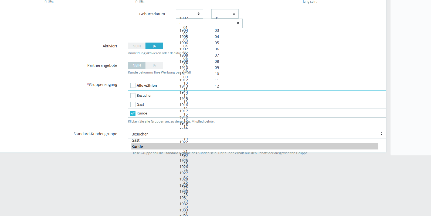This screenshot has width=431, height=216.
Task: Select Gast in Standard-Kundengruppe list
Action: pyautogui.click(x=135, y=140)
